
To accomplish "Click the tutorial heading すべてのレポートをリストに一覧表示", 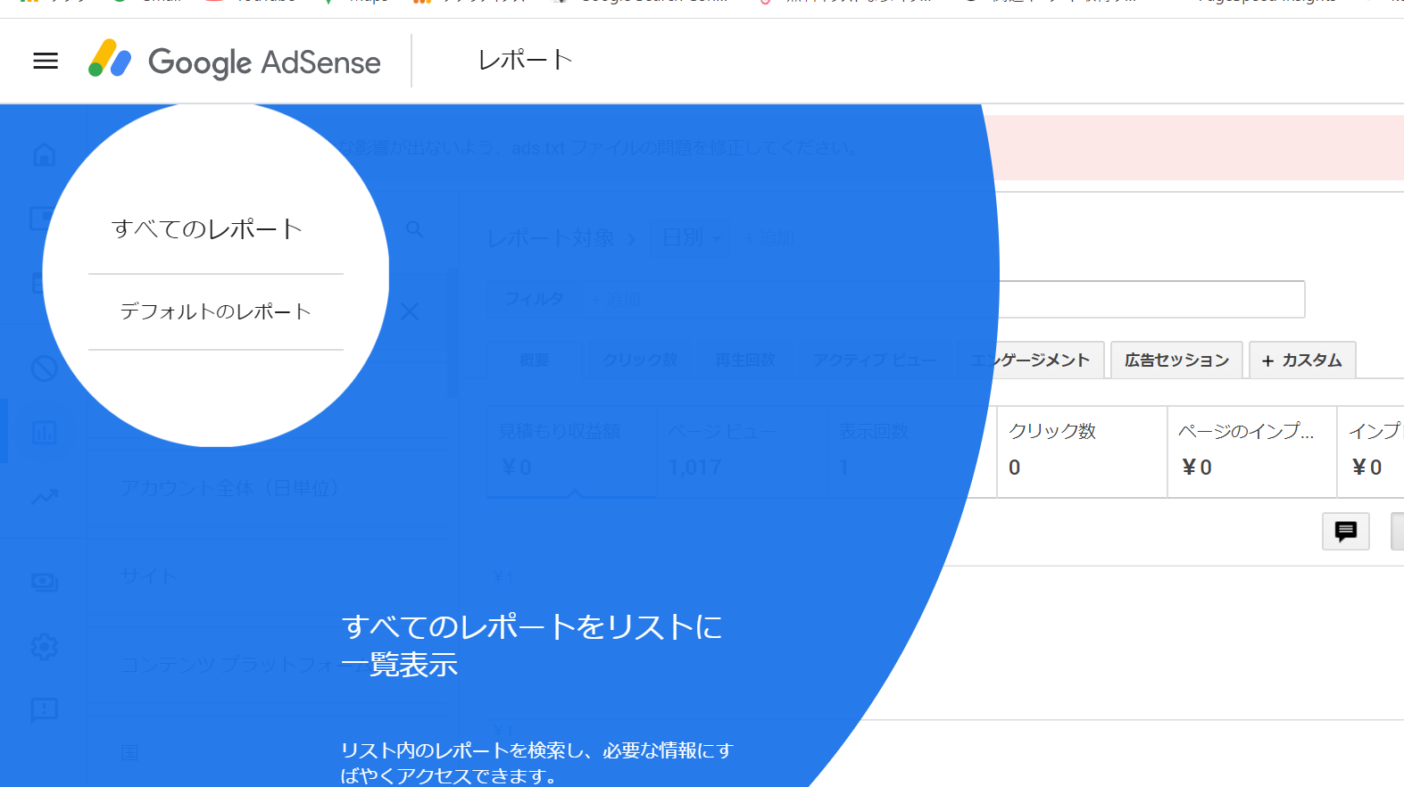I will [532, 645].
